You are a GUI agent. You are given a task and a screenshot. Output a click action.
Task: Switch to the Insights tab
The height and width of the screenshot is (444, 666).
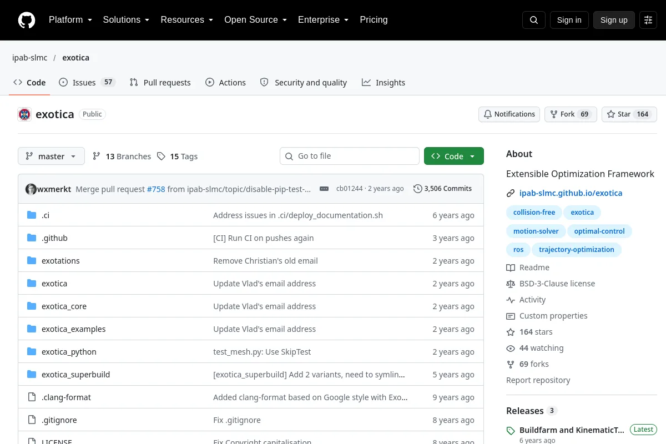(384, 83)
